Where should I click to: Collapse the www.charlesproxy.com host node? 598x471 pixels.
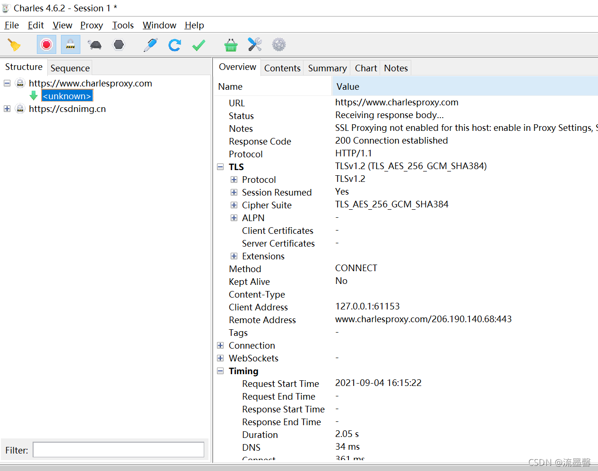pos(7,83)
